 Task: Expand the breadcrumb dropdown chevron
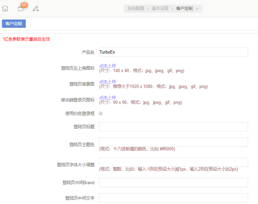(x=197, y=9)
